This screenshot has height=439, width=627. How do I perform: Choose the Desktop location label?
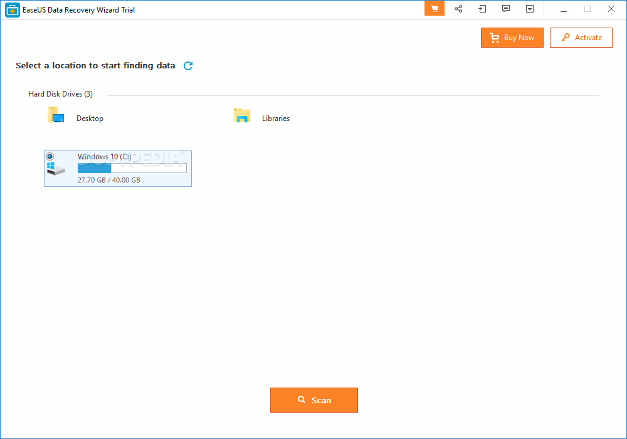click(90, 119)
